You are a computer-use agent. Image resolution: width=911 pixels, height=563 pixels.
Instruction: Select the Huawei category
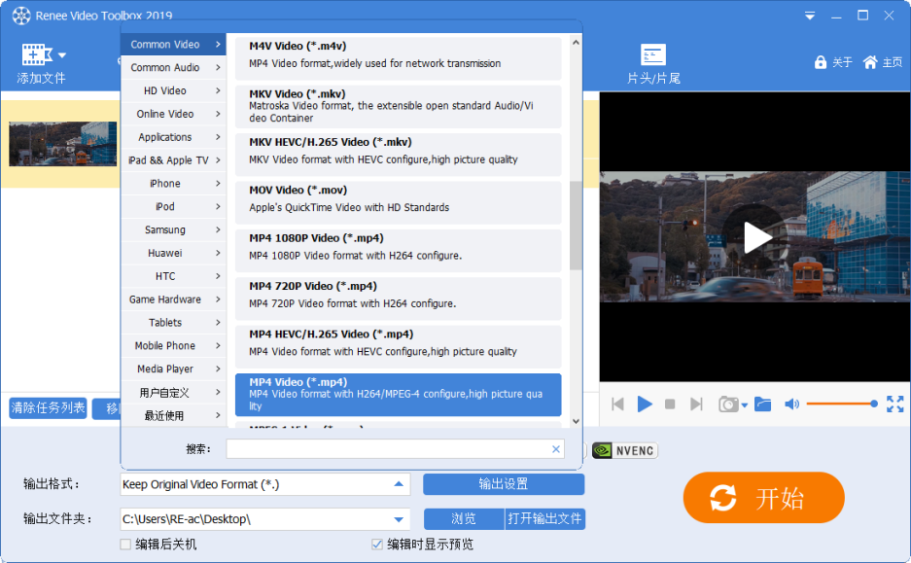click(x=174, y=253)
